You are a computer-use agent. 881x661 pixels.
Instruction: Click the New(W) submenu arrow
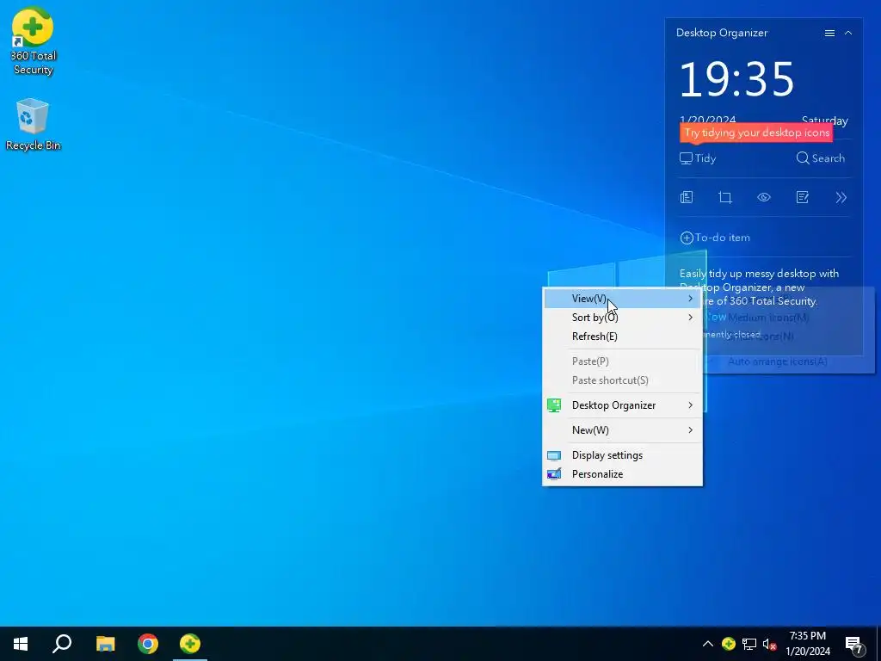[x=691, y=430]
